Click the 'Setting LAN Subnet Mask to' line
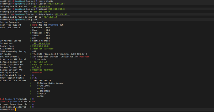214x112 pixels. [25, 12]
